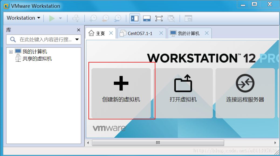Screen dimensions: 280x156
Task: Close the library panel
Action: coord(78,30)
